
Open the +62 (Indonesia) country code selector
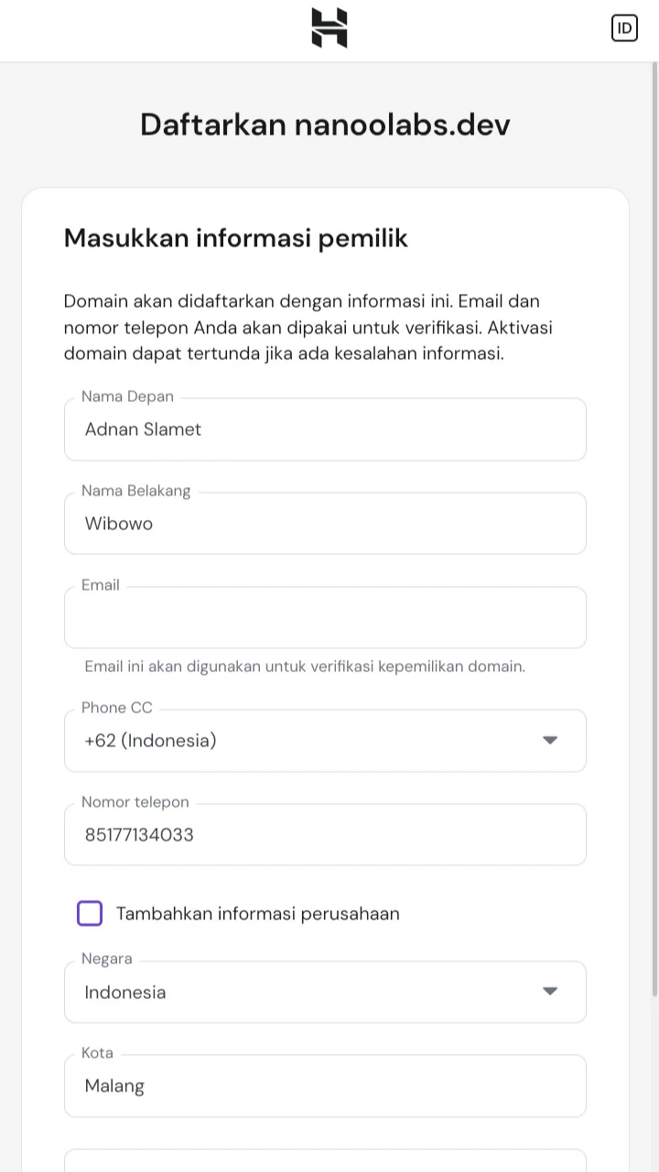pyautogui.click(x=325, y=740)
